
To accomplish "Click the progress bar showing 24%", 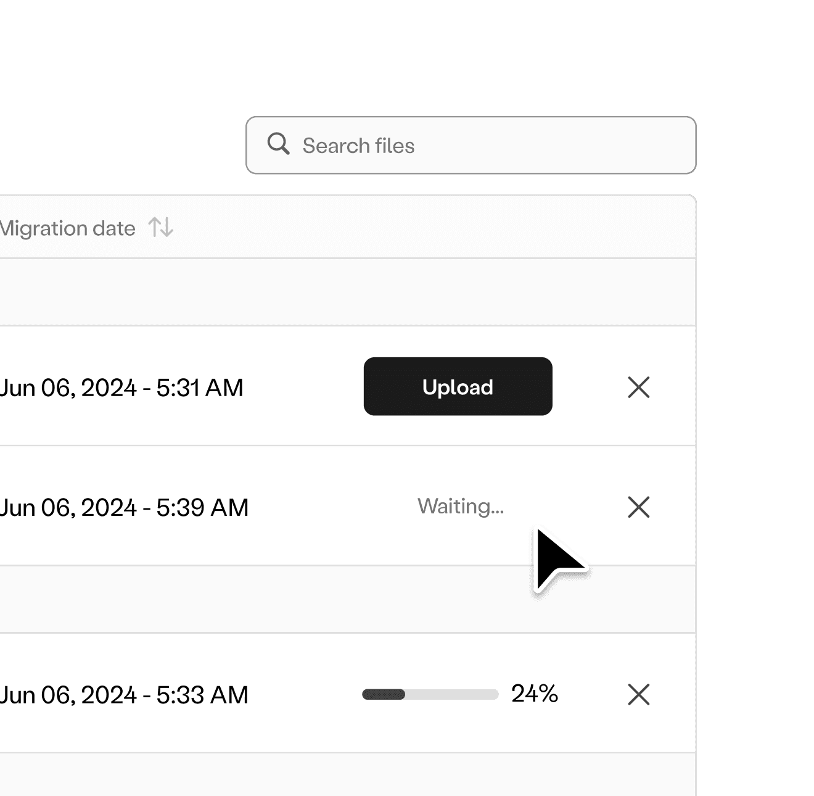I will pyautogui.click(x=430, y=694).
